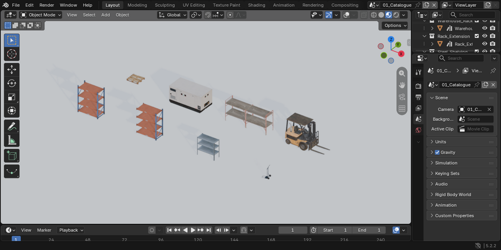Jump to timeline end frame
Viewport: 501px width, 250px height.
pos(208,230)
